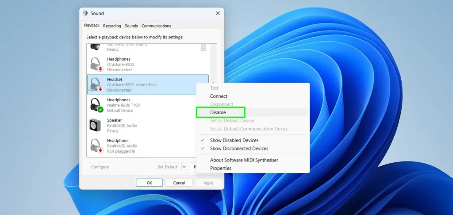This screenshot has height=215, width=453.
Task: Open the Recording tab
Action: click(x=112, y=26)
